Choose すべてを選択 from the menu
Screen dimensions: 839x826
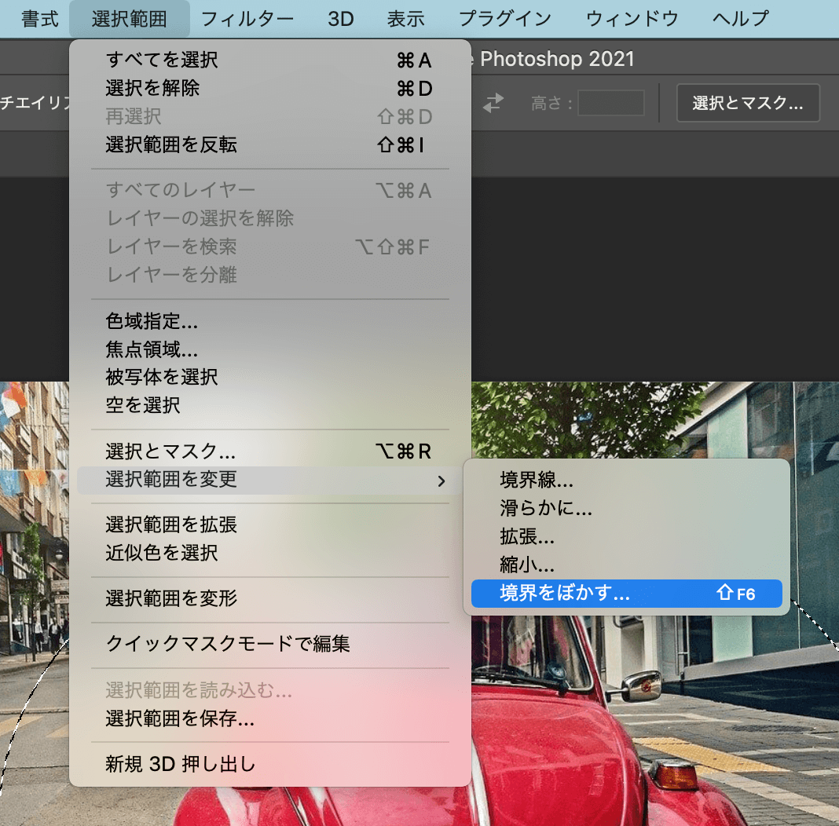point(269,60)
